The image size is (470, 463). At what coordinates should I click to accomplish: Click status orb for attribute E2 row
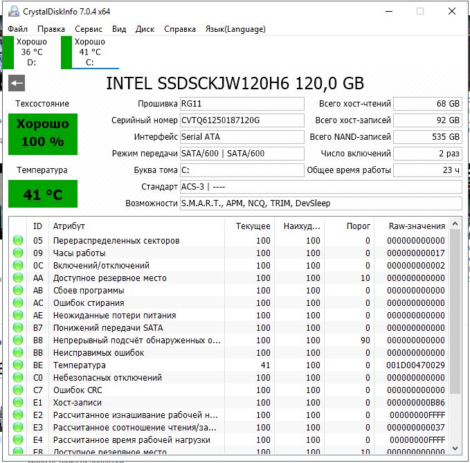[x=18, y=415]
